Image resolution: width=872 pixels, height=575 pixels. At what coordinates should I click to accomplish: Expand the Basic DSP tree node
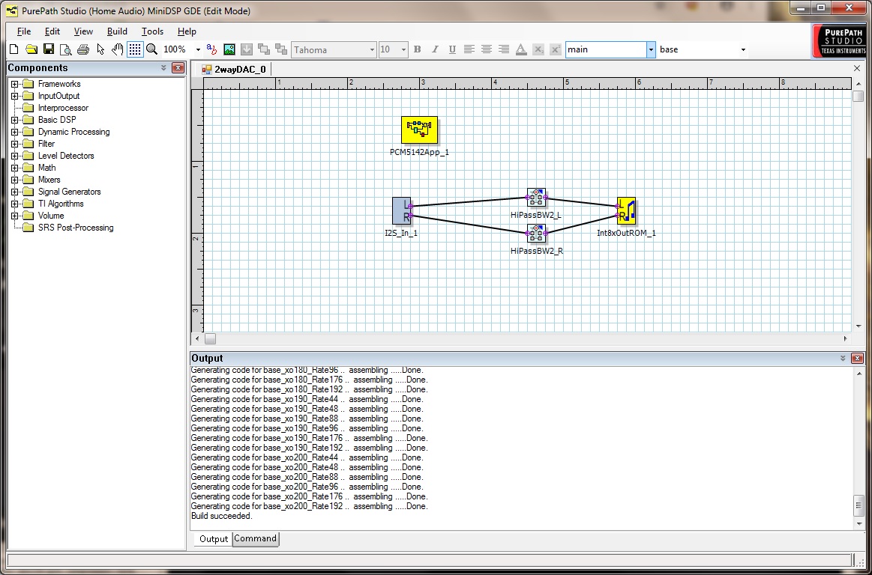(14, 120)
